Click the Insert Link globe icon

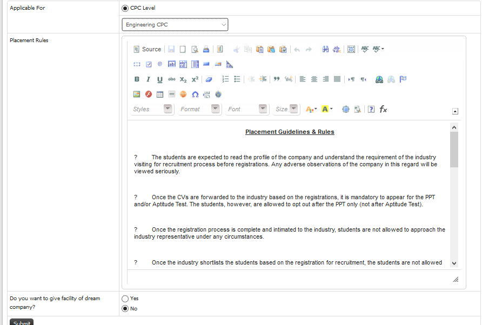click(379, 79)
